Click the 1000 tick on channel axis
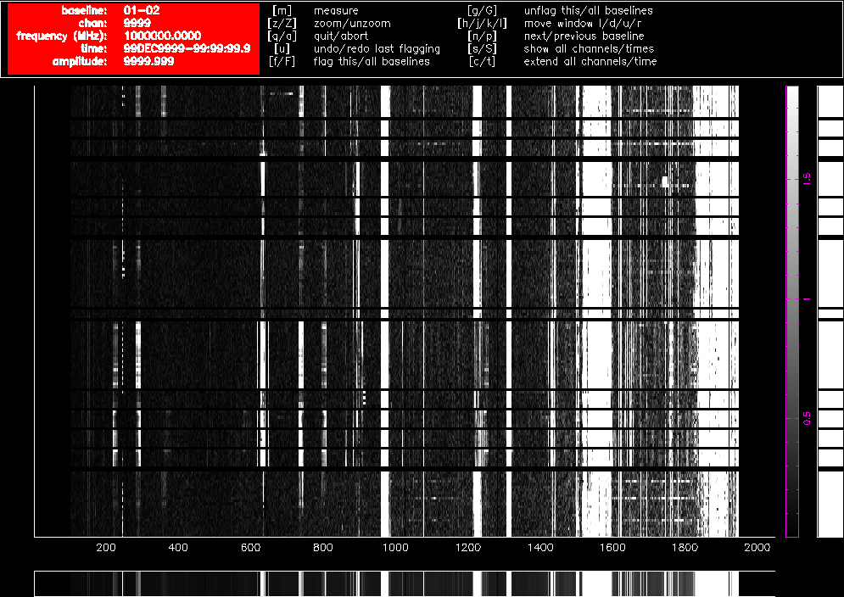The height and width of the screenshot is (597, 844). click(x=395, y=549)
